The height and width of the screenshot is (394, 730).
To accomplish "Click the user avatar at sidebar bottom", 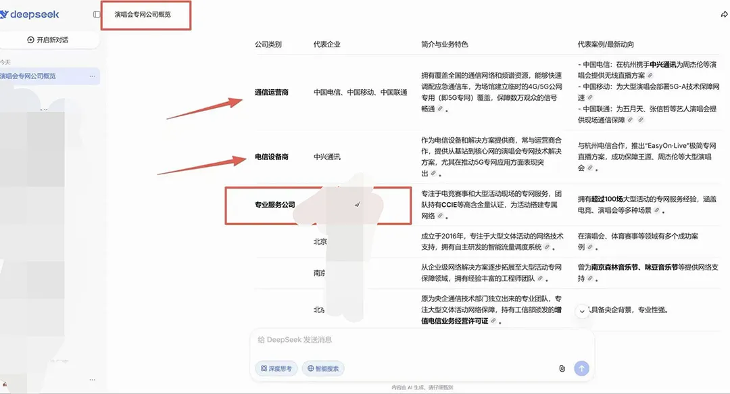I will (x=4, y=385).
